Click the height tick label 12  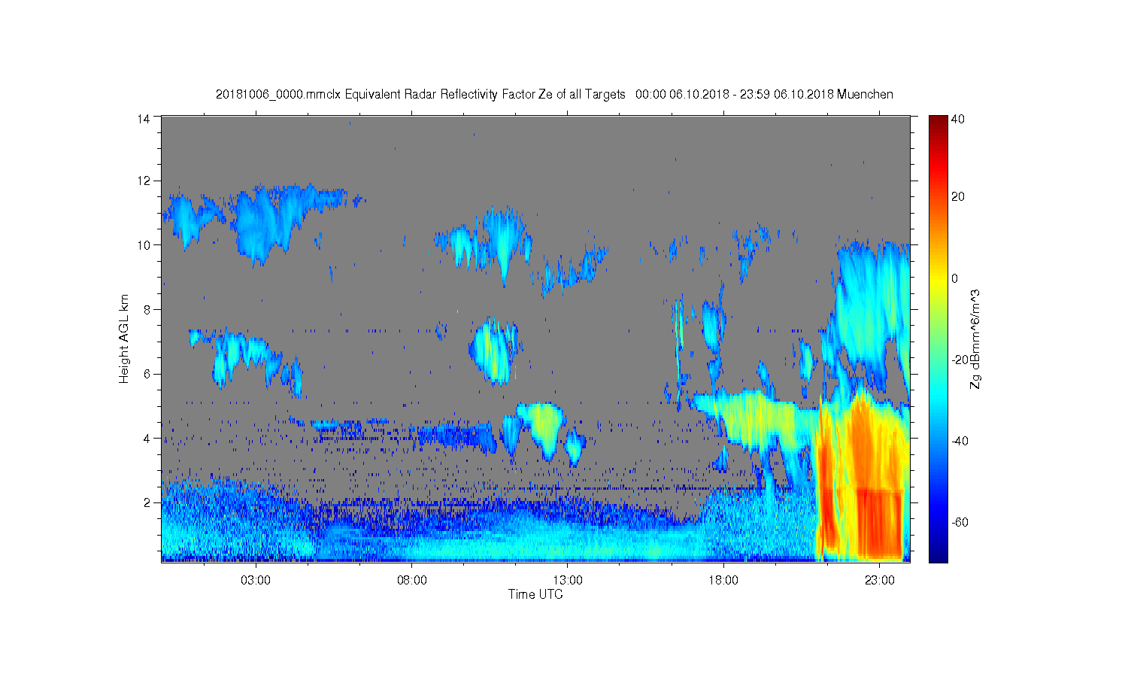pyautogui.click(x=144, y=181)
